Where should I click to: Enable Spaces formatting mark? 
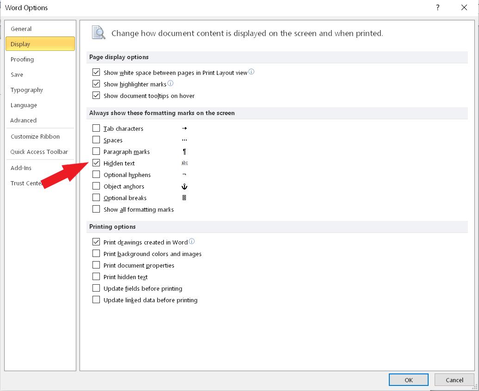tap(96, 140)
